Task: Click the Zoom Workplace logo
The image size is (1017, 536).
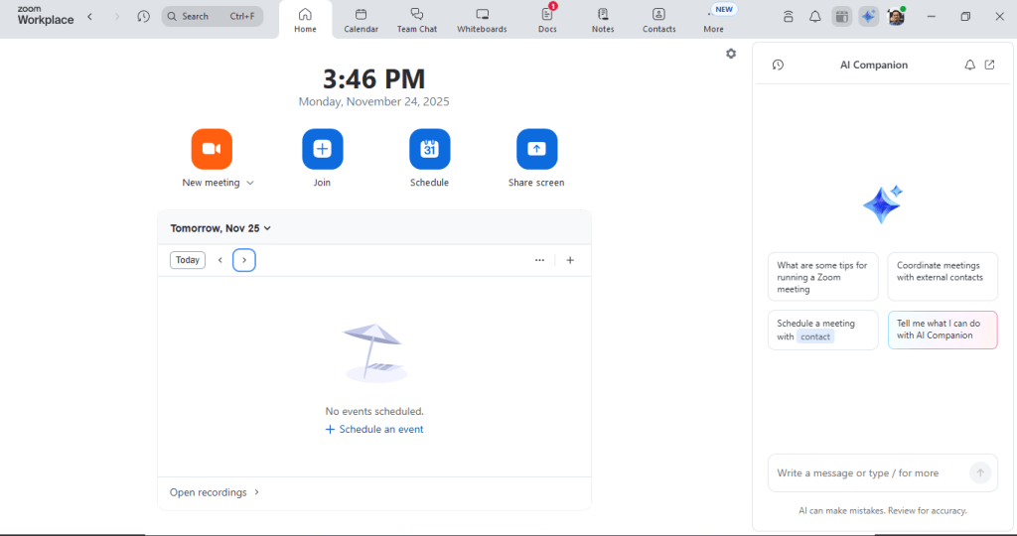Action: [x=46, y=16]
